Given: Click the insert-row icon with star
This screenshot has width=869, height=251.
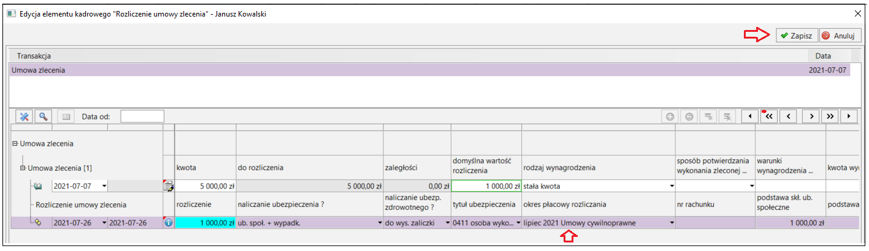Looking at the screenshot, I should [x=708, y=116].
